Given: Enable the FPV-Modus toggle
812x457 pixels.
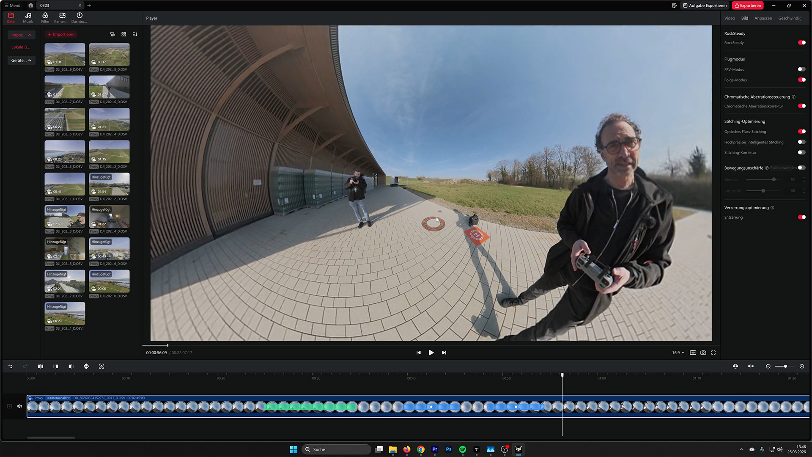Looking at the screenshot, I should (x=801, y=69).
